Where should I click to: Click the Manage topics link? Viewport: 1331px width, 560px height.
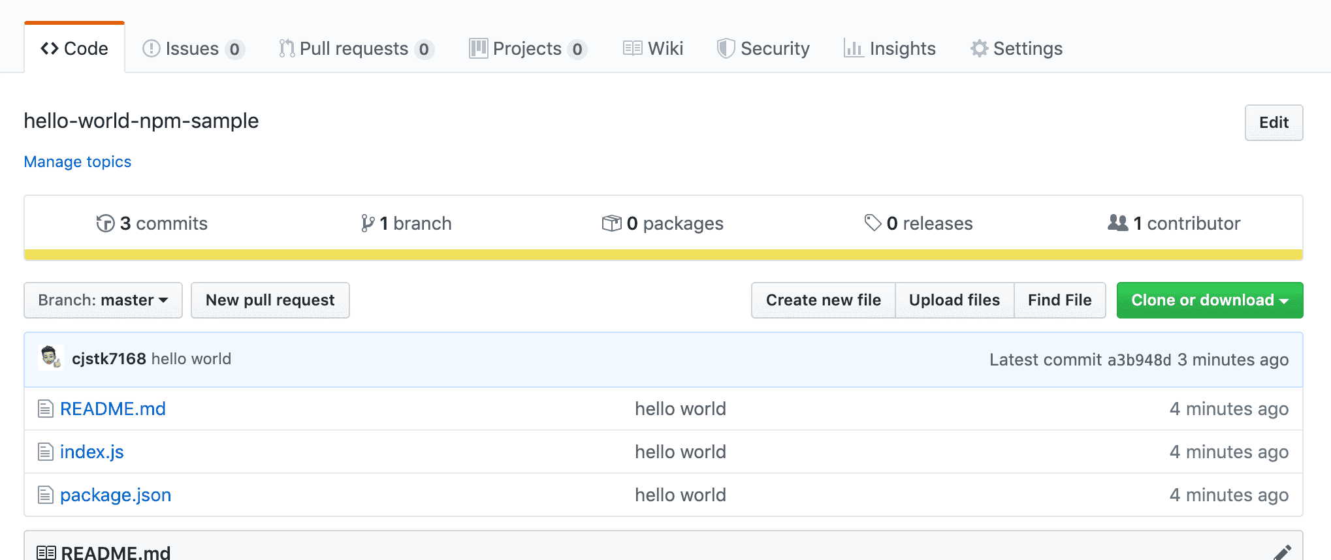click(x=78, y=162)
